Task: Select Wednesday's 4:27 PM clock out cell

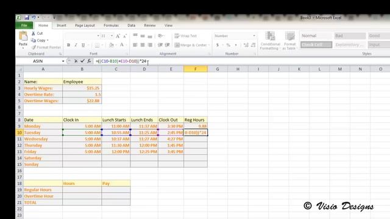Action: [171, 139]
